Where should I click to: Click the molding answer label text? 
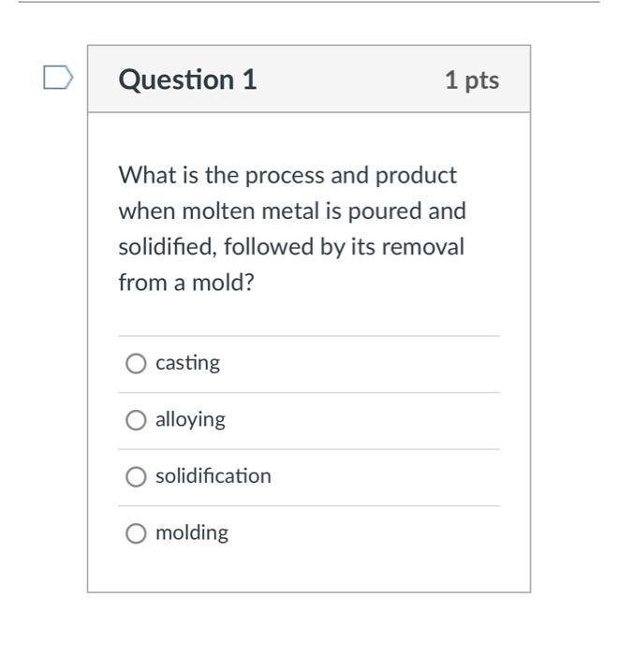coord(192,533)
